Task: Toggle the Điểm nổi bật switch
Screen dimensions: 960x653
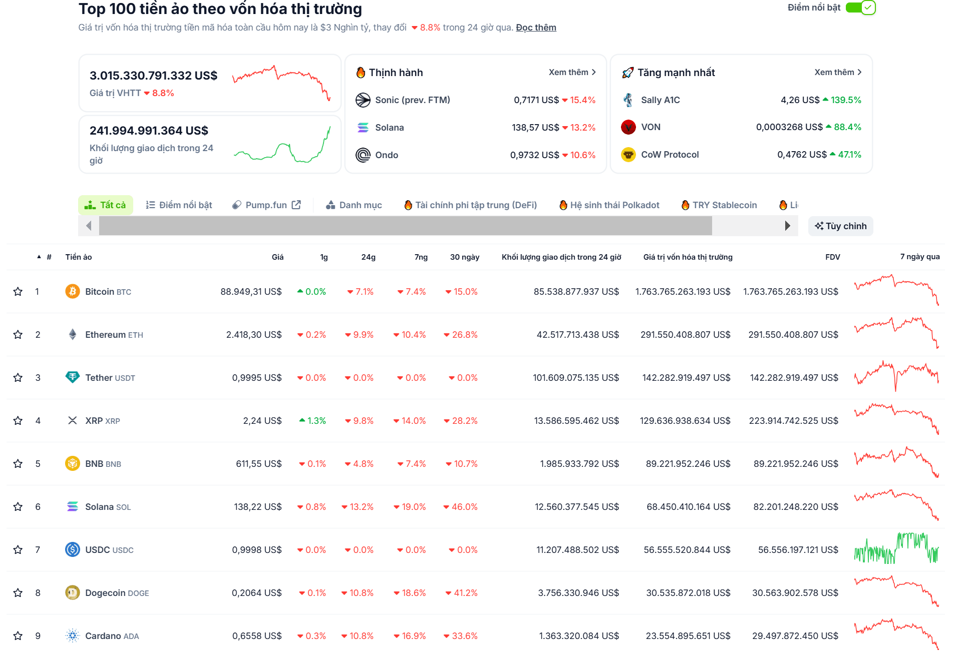Action: pos(860,8)
